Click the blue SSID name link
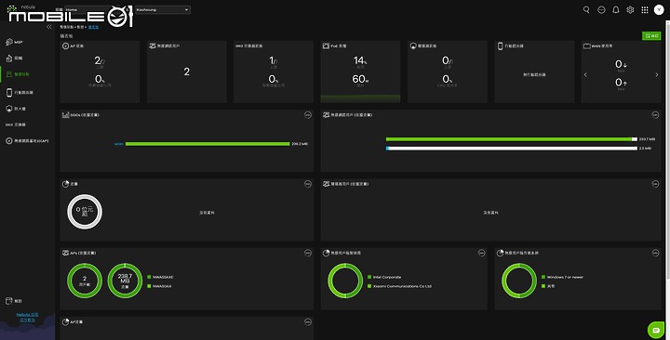The image size is (670, 340). point(119,144)
